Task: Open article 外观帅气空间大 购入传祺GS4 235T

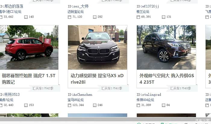Action: pos(167,79)
